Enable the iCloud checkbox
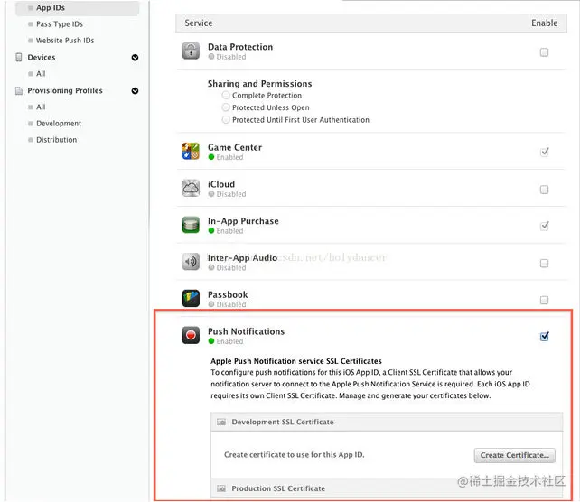 click(544, 190)
